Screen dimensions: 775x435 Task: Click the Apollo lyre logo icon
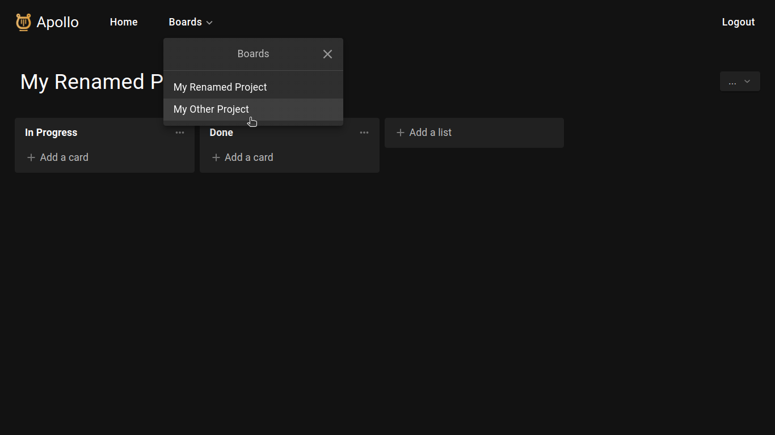23,22
